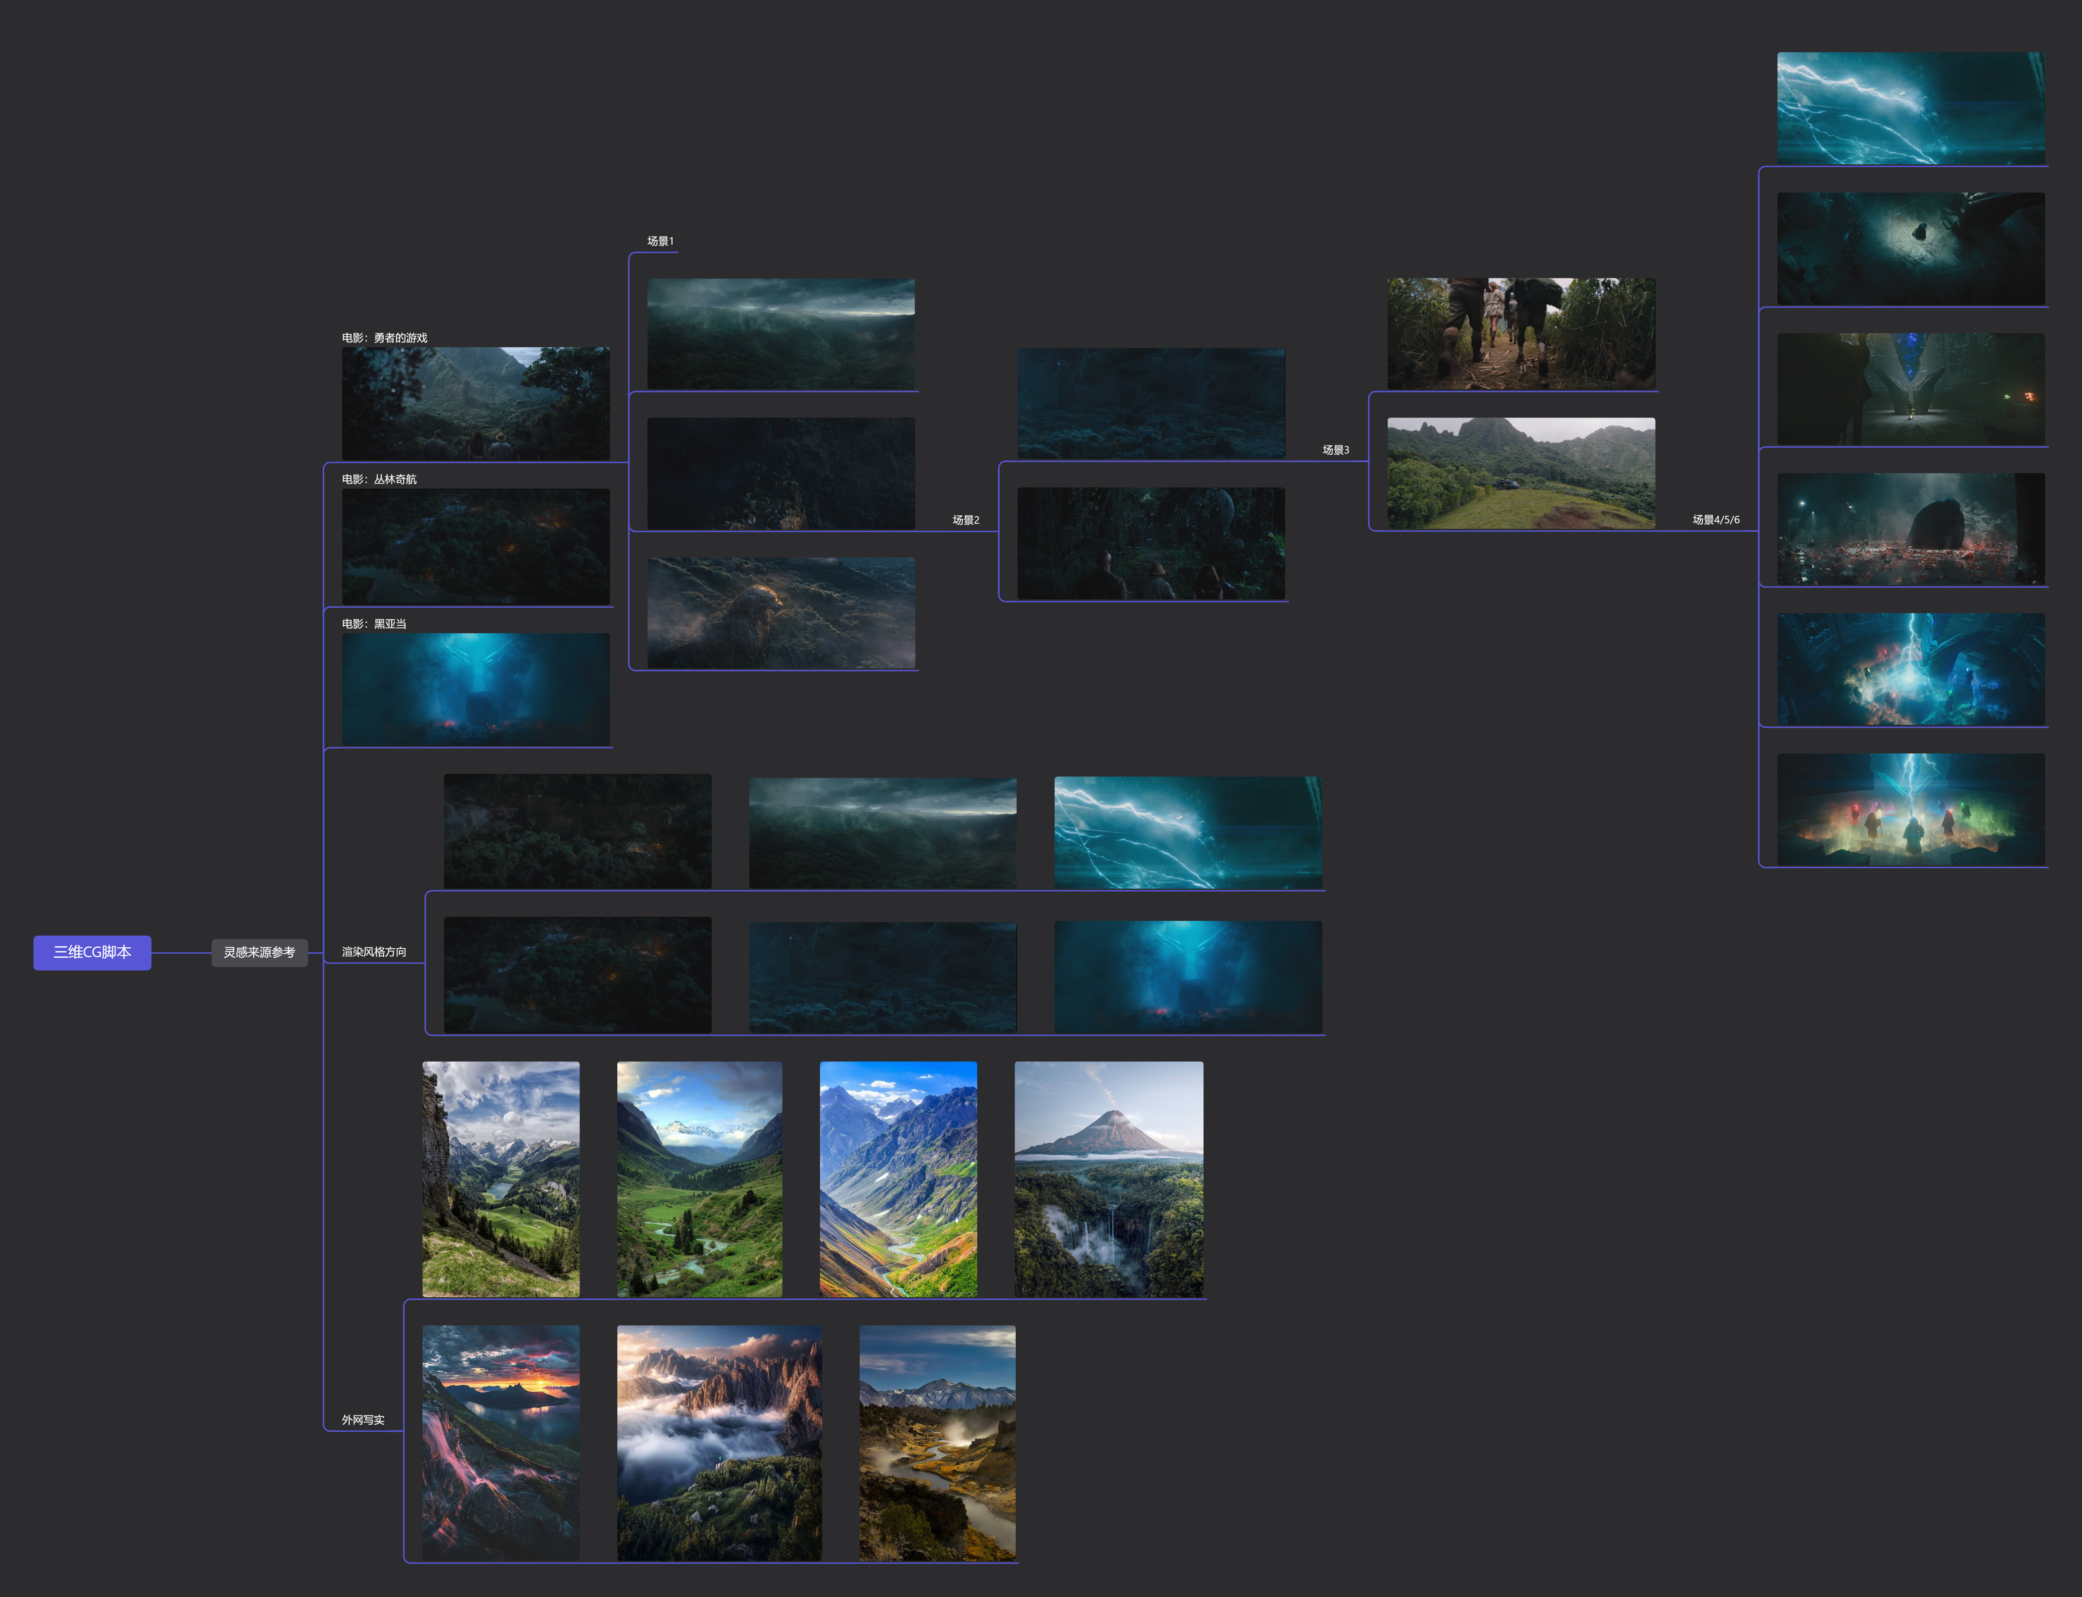Select the 三维CG脚本 root node
Viewport: 2082px width, 1597px height.
pos(92,952)
